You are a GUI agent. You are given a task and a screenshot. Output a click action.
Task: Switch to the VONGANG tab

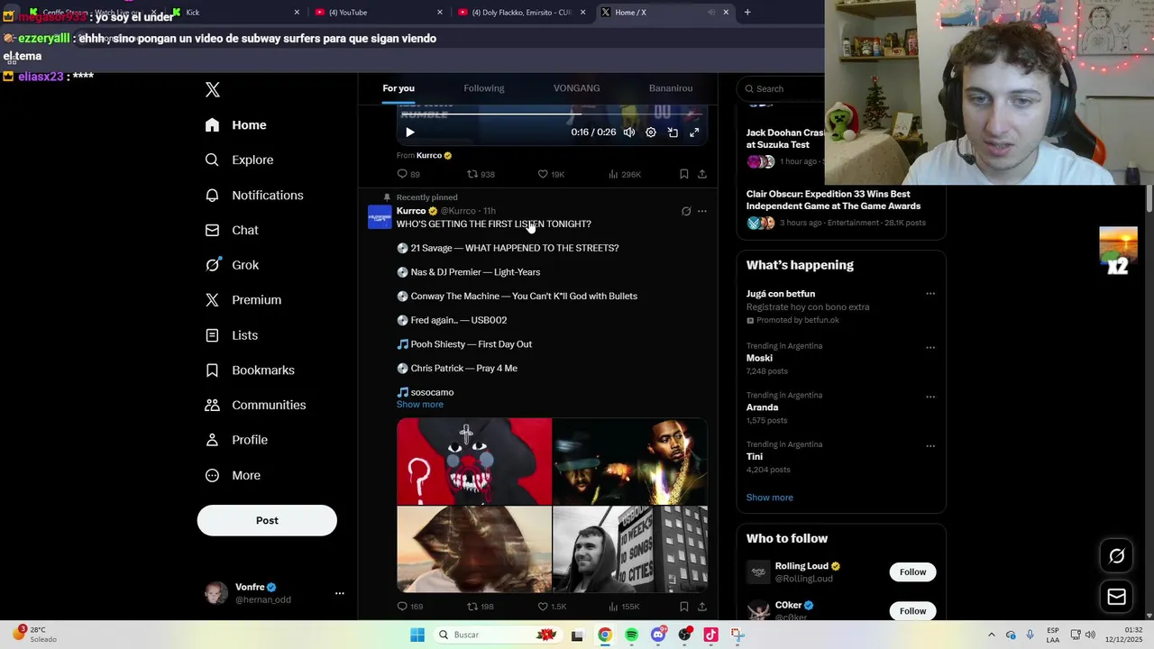click(x=577, y=88)
